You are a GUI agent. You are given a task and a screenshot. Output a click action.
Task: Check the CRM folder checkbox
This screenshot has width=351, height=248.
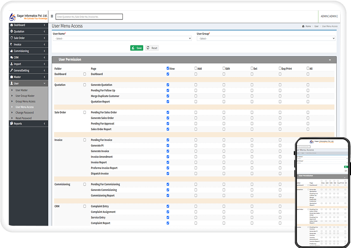(85, 206)
